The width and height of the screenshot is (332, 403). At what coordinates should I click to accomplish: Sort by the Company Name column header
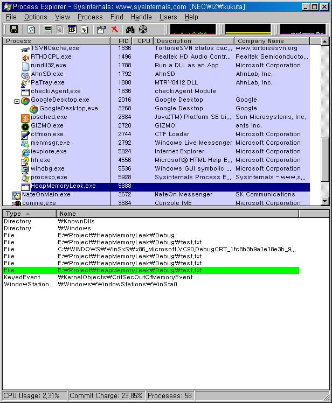click(x=272, y=41)
